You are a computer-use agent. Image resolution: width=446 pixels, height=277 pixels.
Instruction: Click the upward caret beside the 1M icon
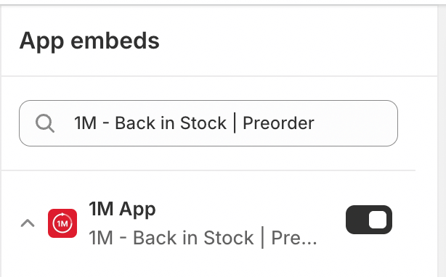point(28,223)
